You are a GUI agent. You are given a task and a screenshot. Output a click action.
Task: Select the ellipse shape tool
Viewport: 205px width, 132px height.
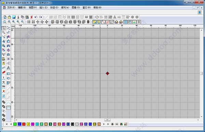[8, 78]
